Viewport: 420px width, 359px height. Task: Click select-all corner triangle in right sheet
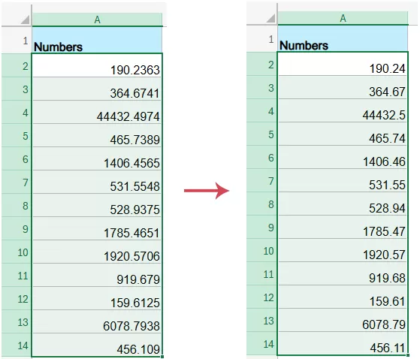point(270,18)
